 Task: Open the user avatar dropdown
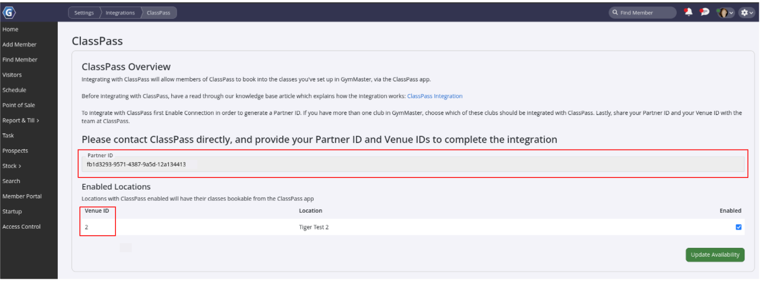(725, 13)
